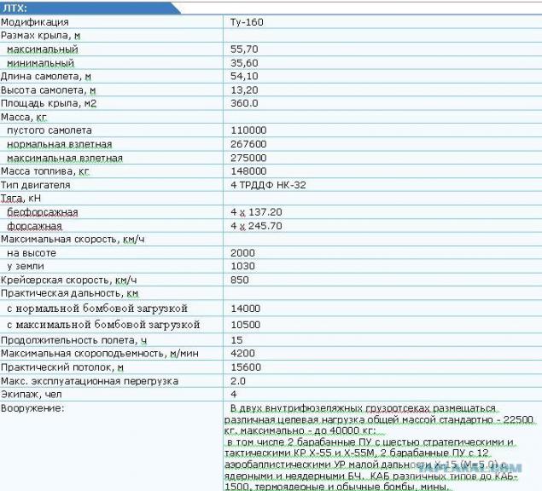Select the 15600 ceiling value
Screen dimensions: 542x491
(246, 367)
